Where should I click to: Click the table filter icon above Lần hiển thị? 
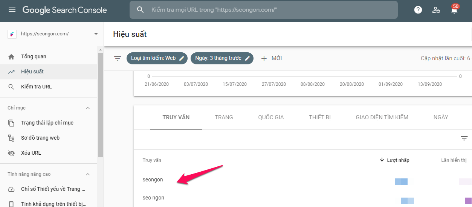[x=464, y=138]
